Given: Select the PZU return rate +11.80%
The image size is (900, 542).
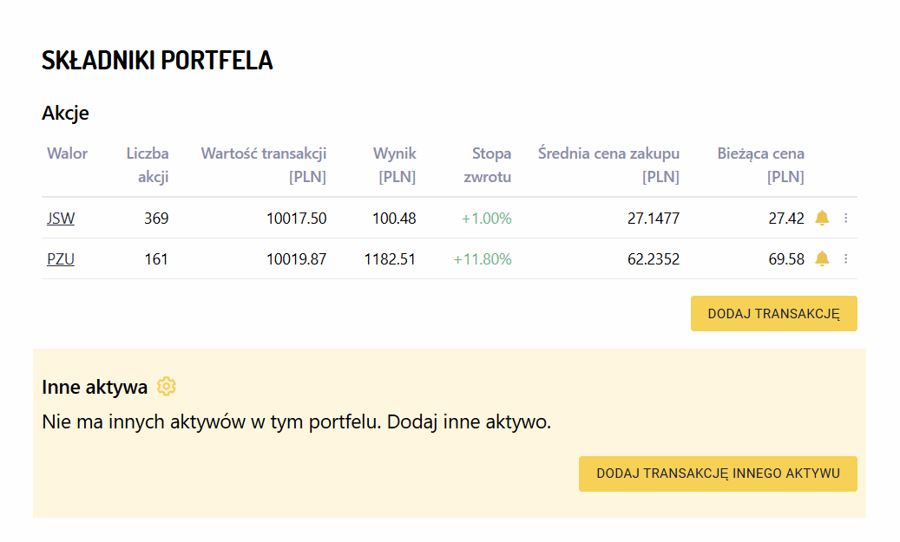Looking at the screenshot, I should click(483, 258).
